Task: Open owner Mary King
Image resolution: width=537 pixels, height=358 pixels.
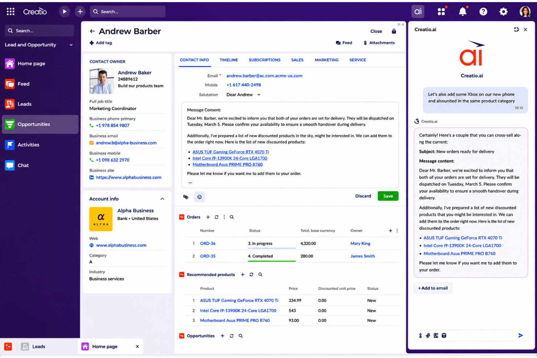Action: click(360, 244)
